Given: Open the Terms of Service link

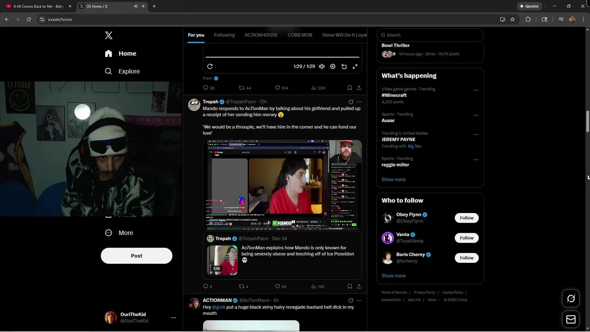Looking at the screenshot, I should [x=394, y=292].
